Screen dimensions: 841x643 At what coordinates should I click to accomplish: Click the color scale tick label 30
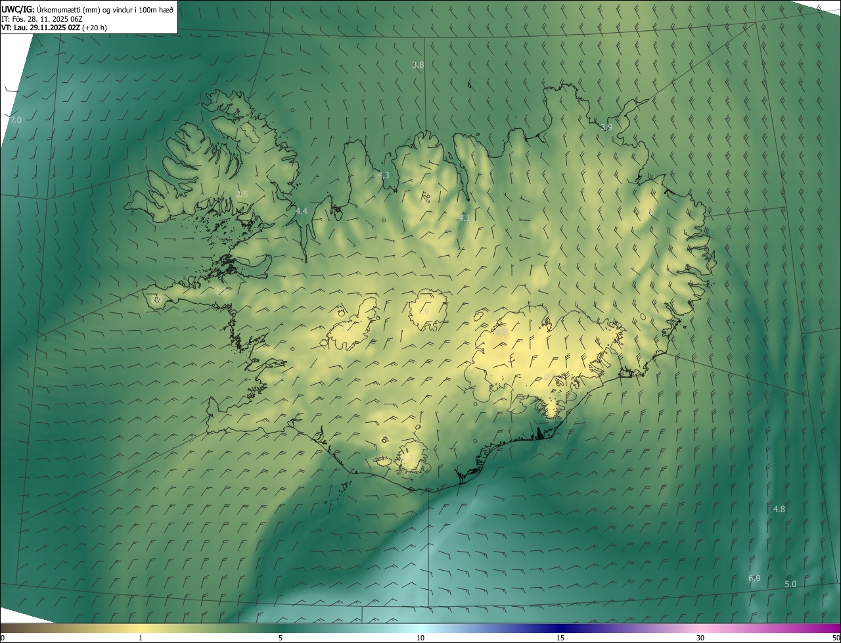(700, 638)
